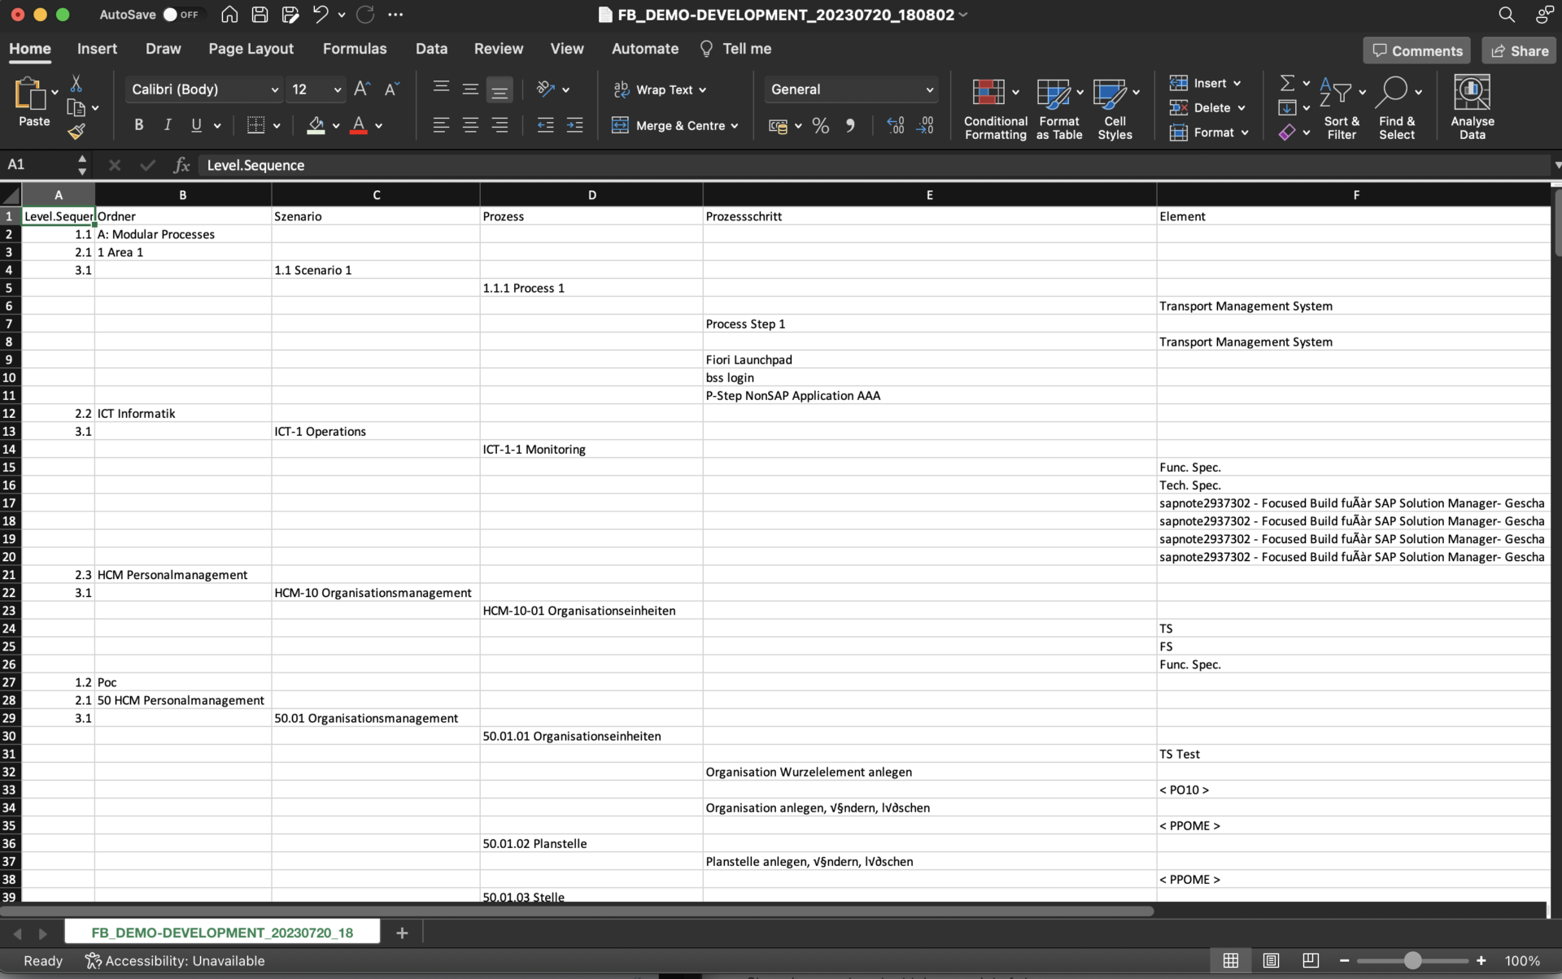Toggle Bold formatting
The image size is (1562, 979).
click(x=138, y=125)
